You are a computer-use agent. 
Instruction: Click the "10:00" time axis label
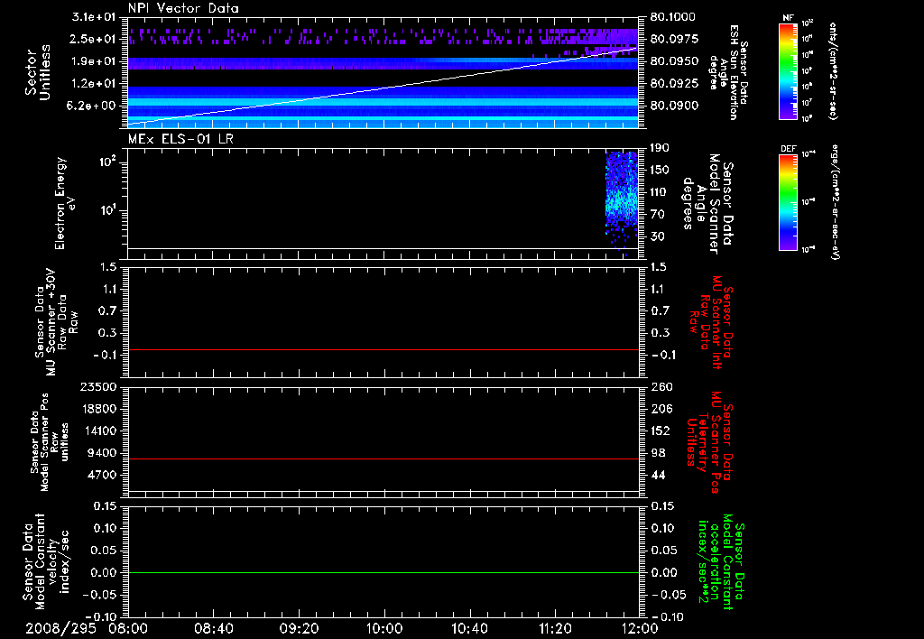[384, 628]
